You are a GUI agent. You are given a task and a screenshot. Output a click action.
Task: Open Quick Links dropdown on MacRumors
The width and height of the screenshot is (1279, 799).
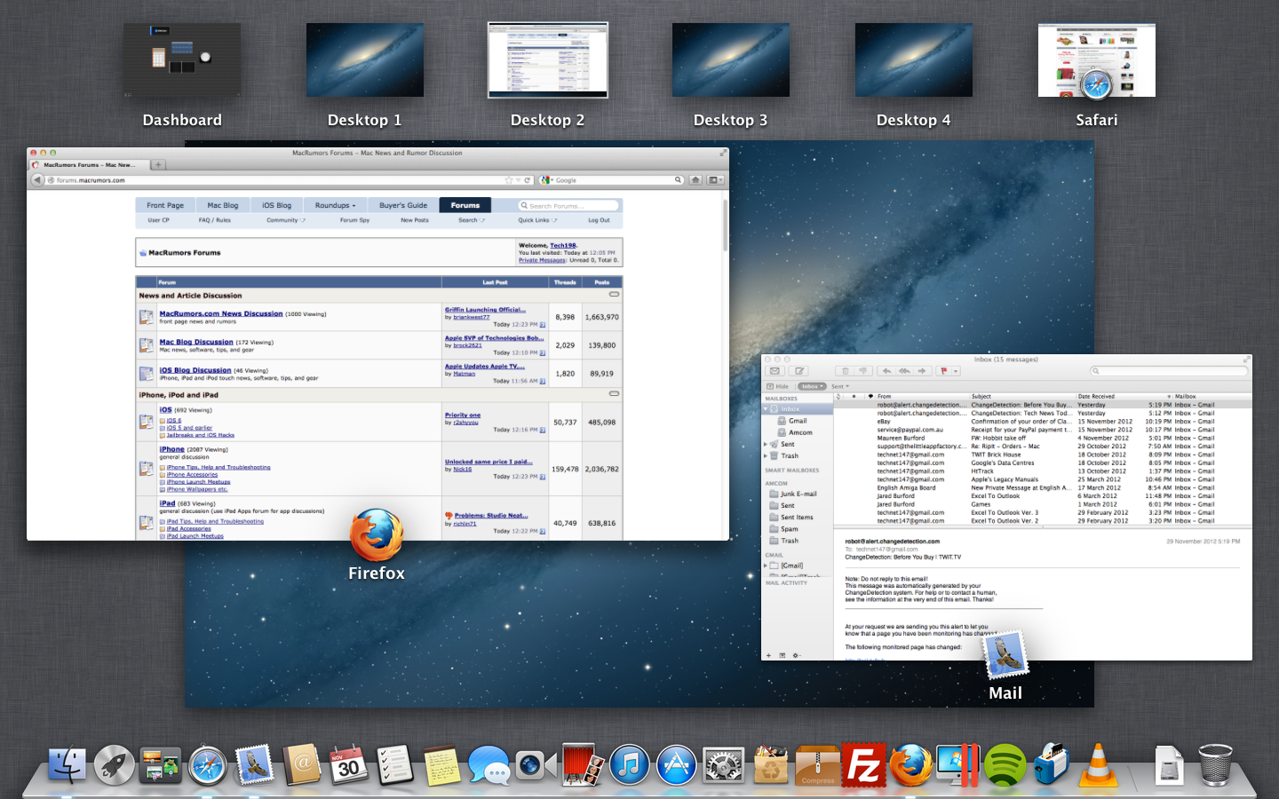point(537,220)
